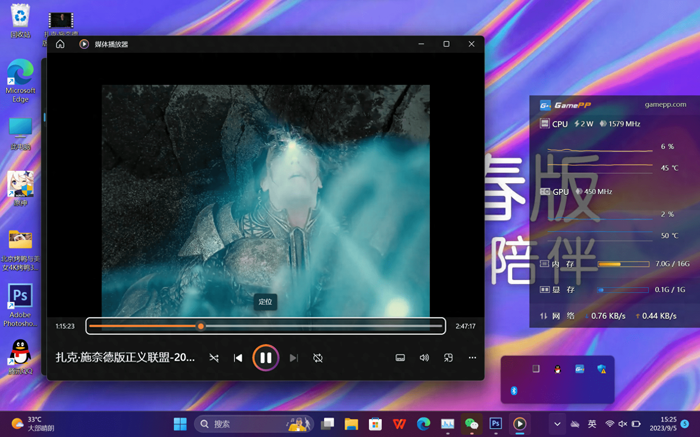Open the volume control
The width and height of the screenshot is (700, 437).
tap(424, 358)
